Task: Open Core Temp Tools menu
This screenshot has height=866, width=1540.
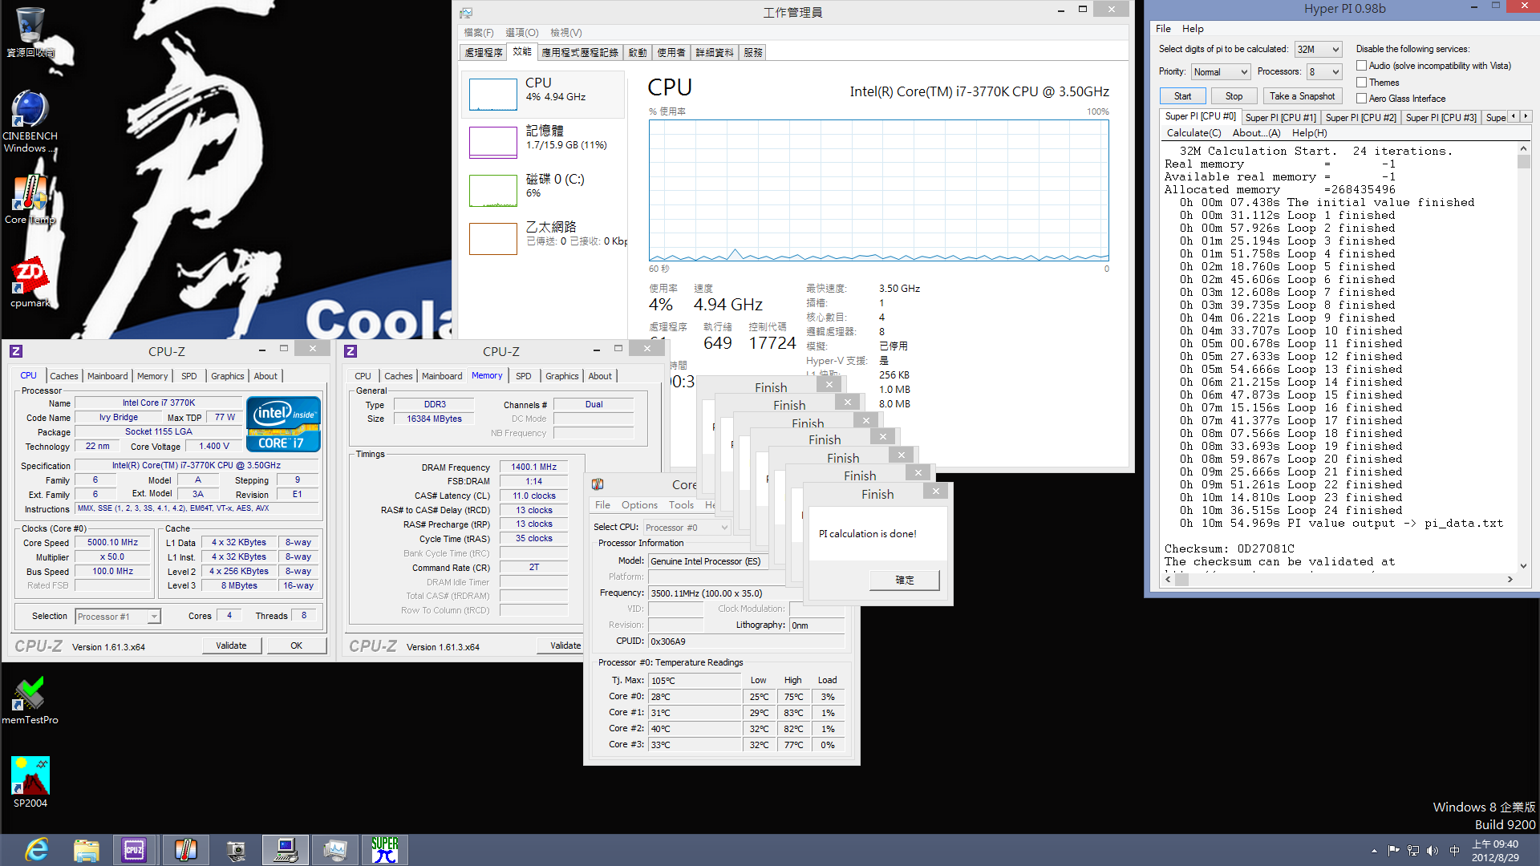Action: (681, 505)
